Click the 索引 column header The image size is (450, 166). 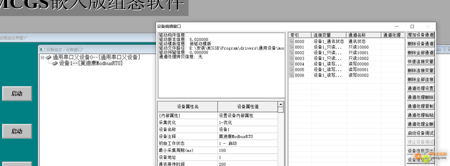300,35
